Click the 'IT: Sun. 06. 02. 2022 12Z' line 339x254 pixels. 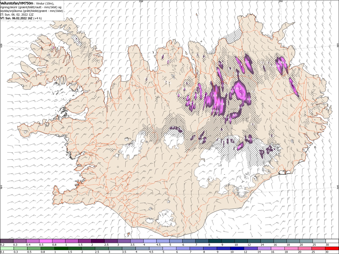coord(17,15)
